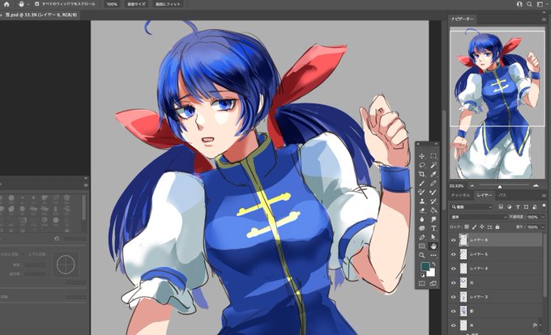
Task: Click the 画面サイズ button
Action: 136,4
